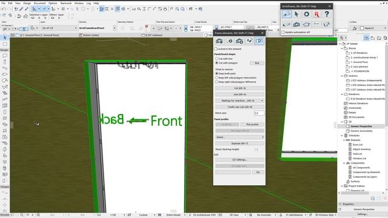Click the Wall tool in the Design toolbox
The height and width of the screenshot is (218, 388).
(x=5, y=56)
